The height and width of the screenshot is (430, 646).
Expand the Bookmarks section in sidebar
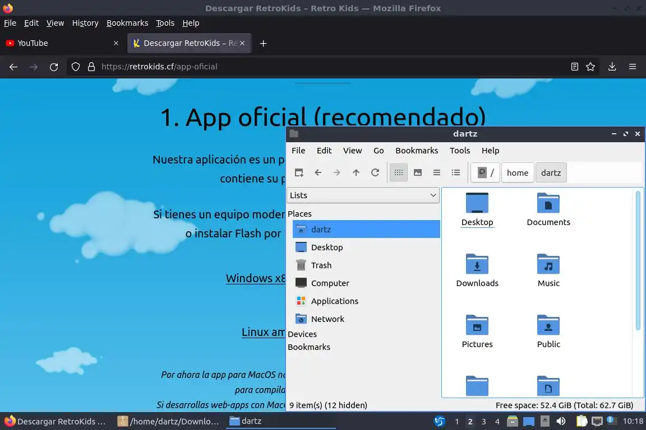[x=309, y=347]
